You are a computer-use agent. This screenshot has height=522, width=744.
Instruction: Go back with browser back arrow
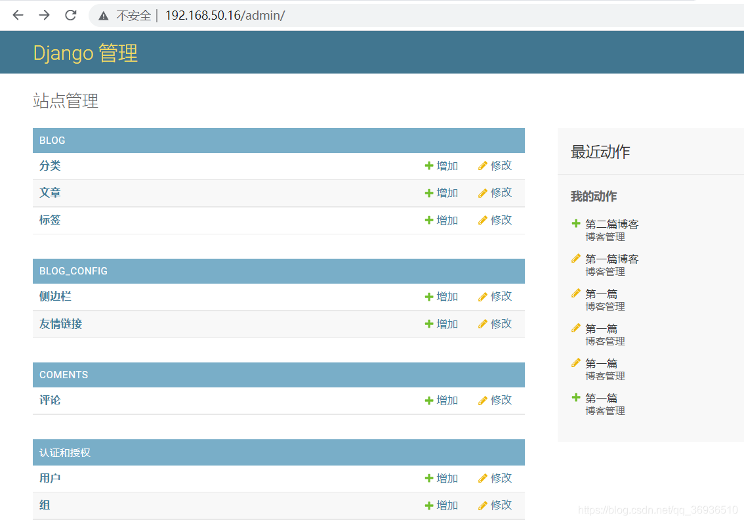click(18, 15)
